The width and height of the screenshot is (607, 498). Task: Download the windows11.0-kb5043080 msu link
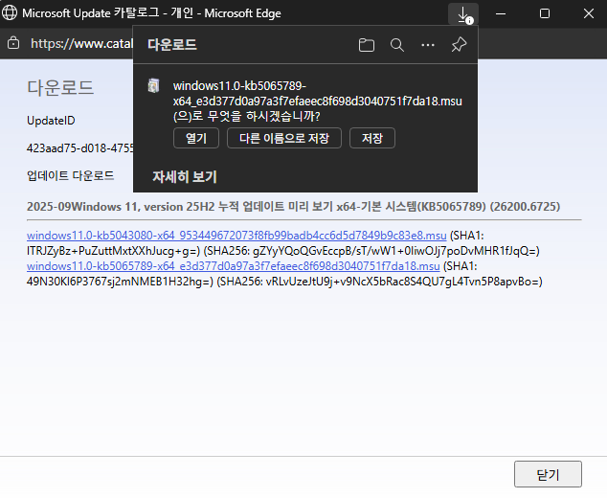pyautogui.click(x=236, y=236)
